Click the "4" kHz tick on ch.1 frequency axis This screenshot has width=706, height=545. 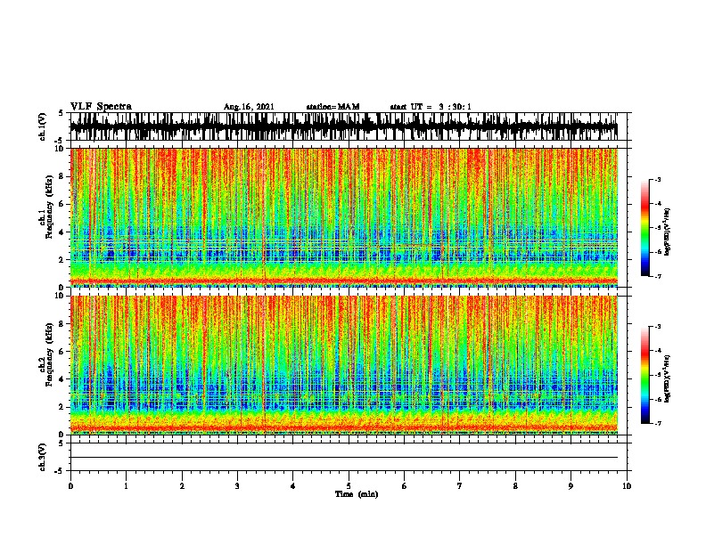[x=62, y=232]
